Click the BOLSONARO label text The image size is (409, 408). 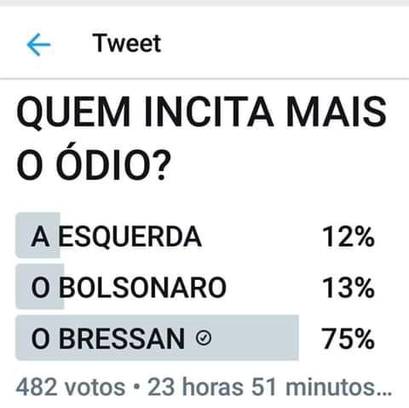(x=142, y=288)
